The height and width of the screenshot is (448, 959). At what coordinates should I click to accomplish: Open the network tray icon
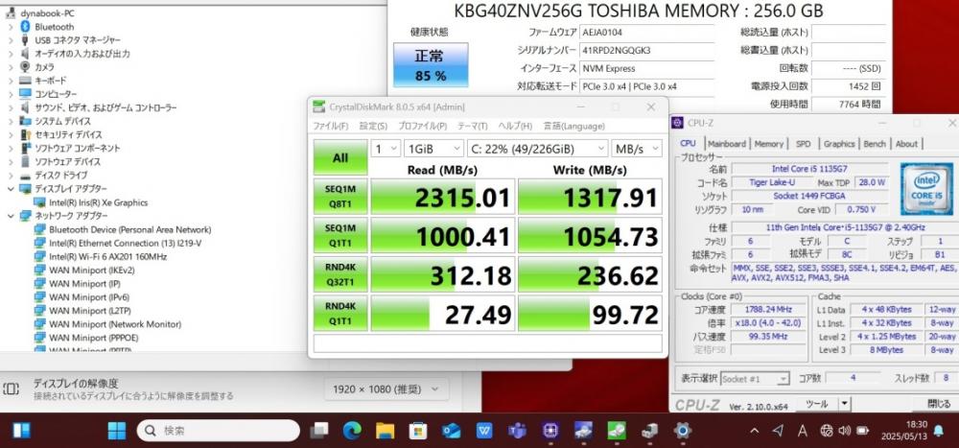827,431
